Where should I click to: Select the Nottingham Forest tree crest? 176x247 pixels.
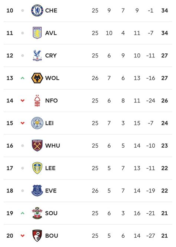coord(37,101)
